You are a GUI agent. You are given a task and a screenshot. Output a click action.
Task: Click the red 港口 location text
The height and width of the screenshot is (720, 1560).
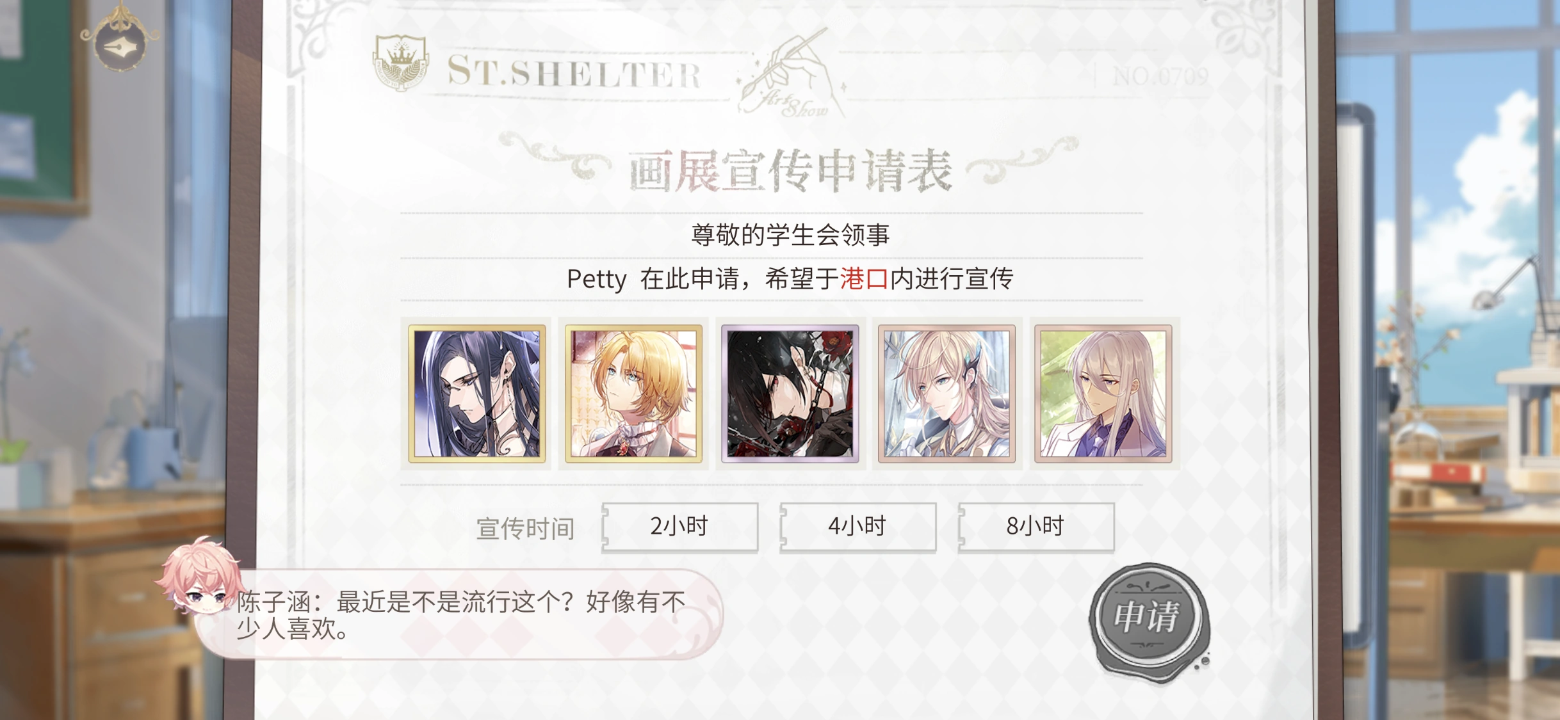[x=864, y=279]
